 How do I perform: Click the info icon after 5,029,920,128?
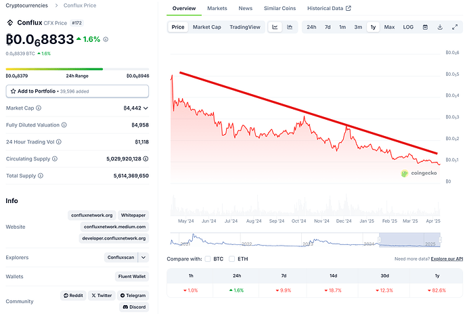tap(146, 159)
